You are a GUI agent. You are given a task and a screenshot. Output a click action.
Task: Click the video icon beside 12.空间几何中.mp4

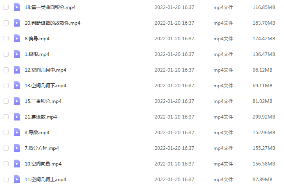17,70
